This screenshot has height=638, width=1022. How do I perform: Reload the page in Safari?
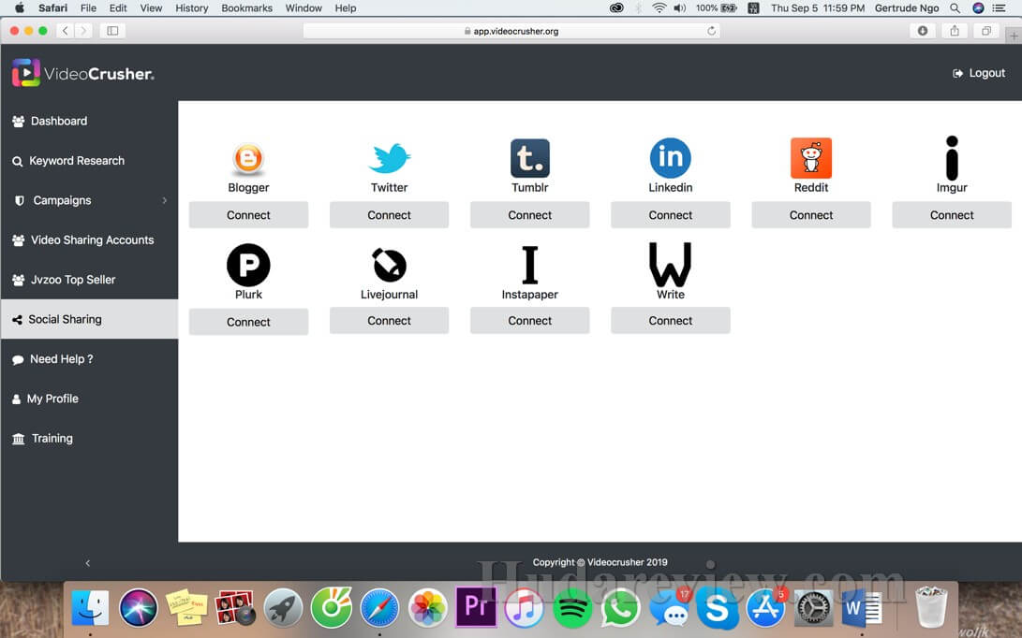coord(711,31)
